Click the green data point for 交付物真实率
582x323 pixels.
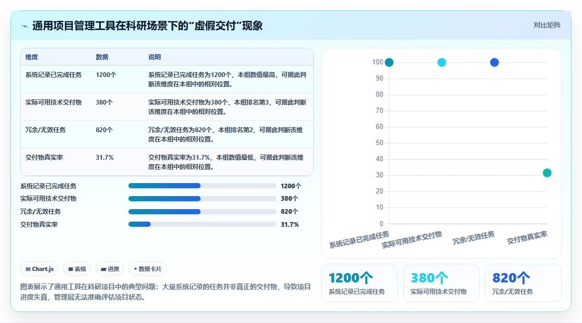(x=547, y=173)
